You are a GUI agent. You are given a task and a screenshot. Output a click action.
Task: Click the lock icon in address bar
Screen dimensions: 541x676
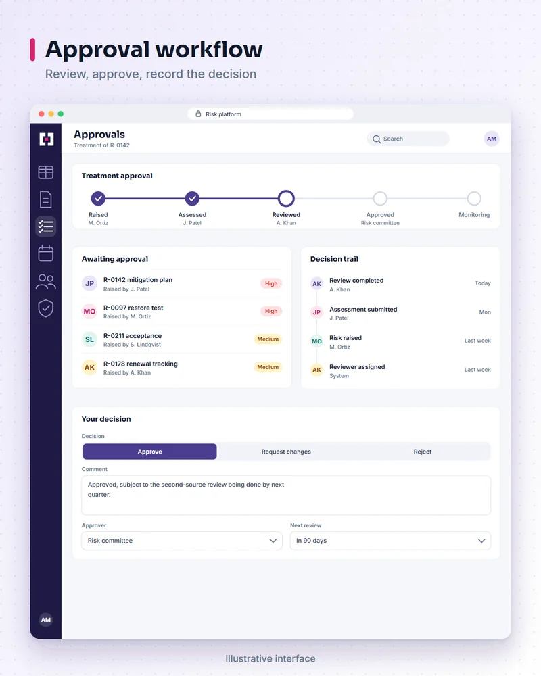198,114
